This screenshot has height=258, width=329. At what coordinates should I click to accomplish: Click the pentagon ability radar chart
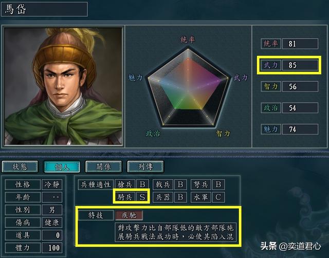pyautogui.click(x=188, y=88)
